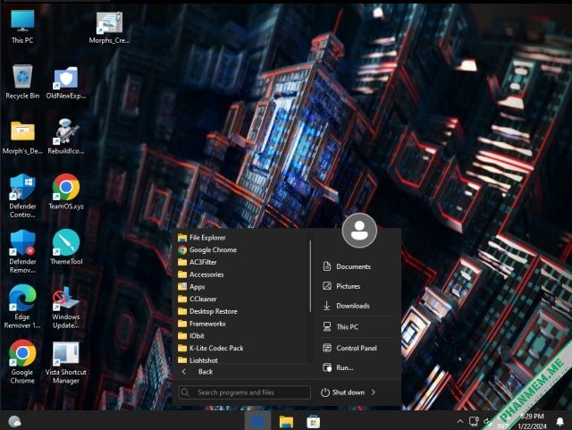Open ThemeTool desktop shortcut
Image resolution: width=572 pixels, height=430 pixels.
66,247
